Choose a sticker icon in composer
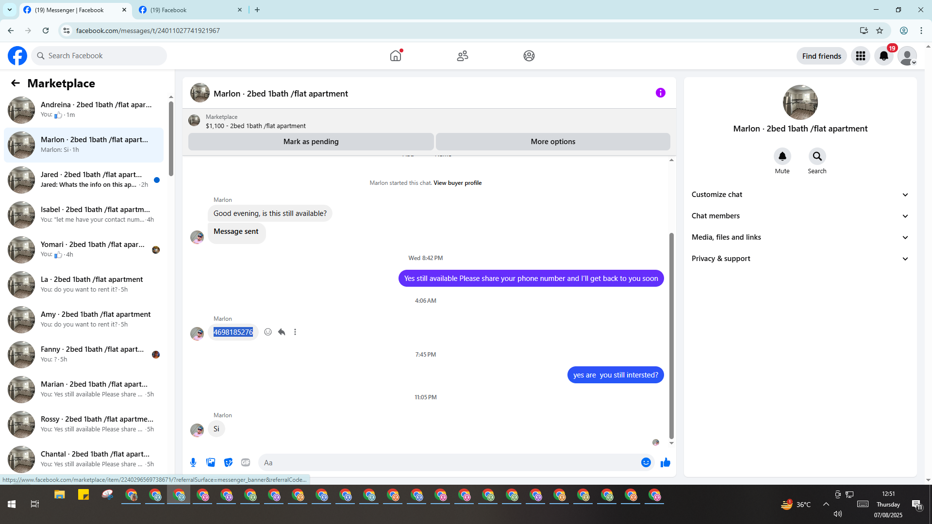This screenshot has height=524, width=932. tap(228, 462)
